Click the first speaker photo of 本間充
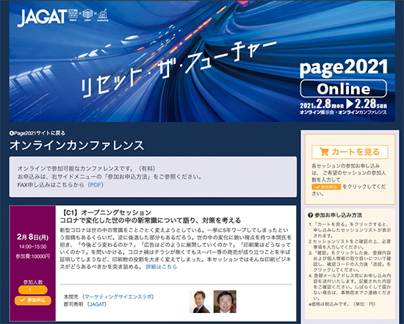This screenshot has height=324, width=404. pyautogui.click(x=200, y=301)
